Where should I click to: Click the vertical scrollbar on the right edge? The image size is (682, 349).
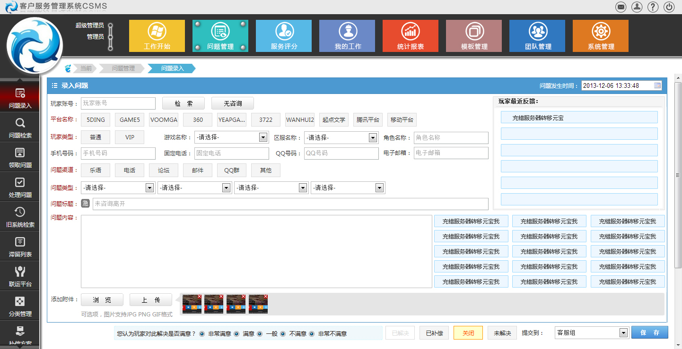(x=678, y=175)
